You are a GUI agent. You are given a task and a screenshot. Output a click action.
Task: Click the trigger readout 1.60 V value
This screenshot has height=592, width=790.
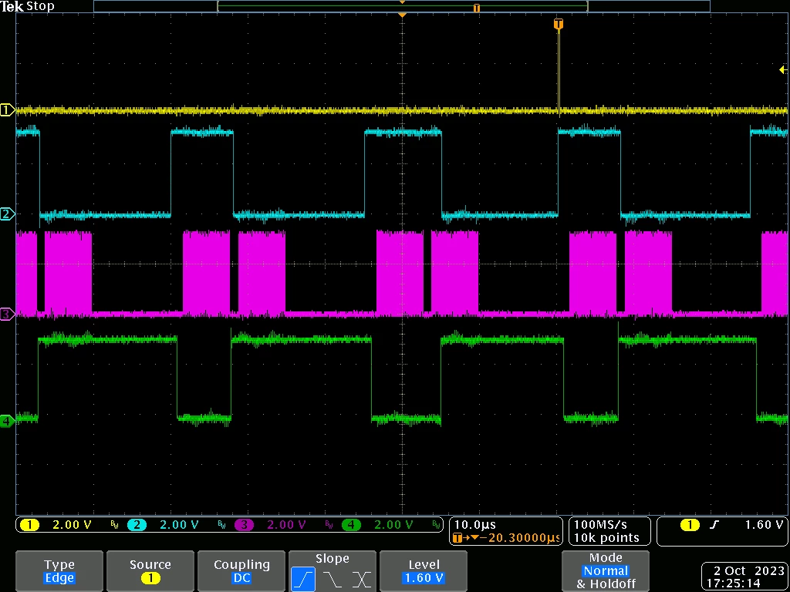coord(765,524)
